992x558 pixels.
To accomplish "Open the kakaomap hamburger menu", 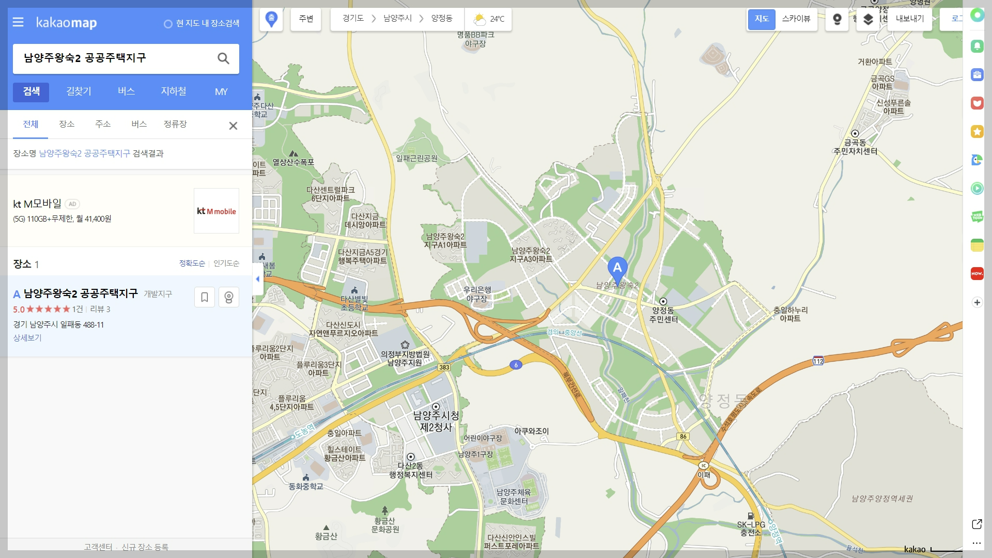I will click(18, 22).
